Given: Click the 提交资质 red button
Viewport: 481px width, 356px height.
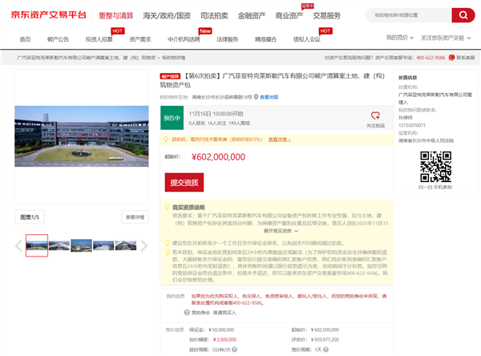Looking at the screenshot, I should pyautogui.click(x=184, y=182).
